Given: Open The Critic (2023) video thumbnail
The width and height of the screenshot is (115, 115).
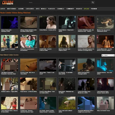Looking at the screenshot, I should click(x=105, y=65).
